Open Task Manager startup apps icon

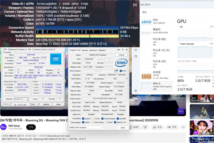point(136,56)
